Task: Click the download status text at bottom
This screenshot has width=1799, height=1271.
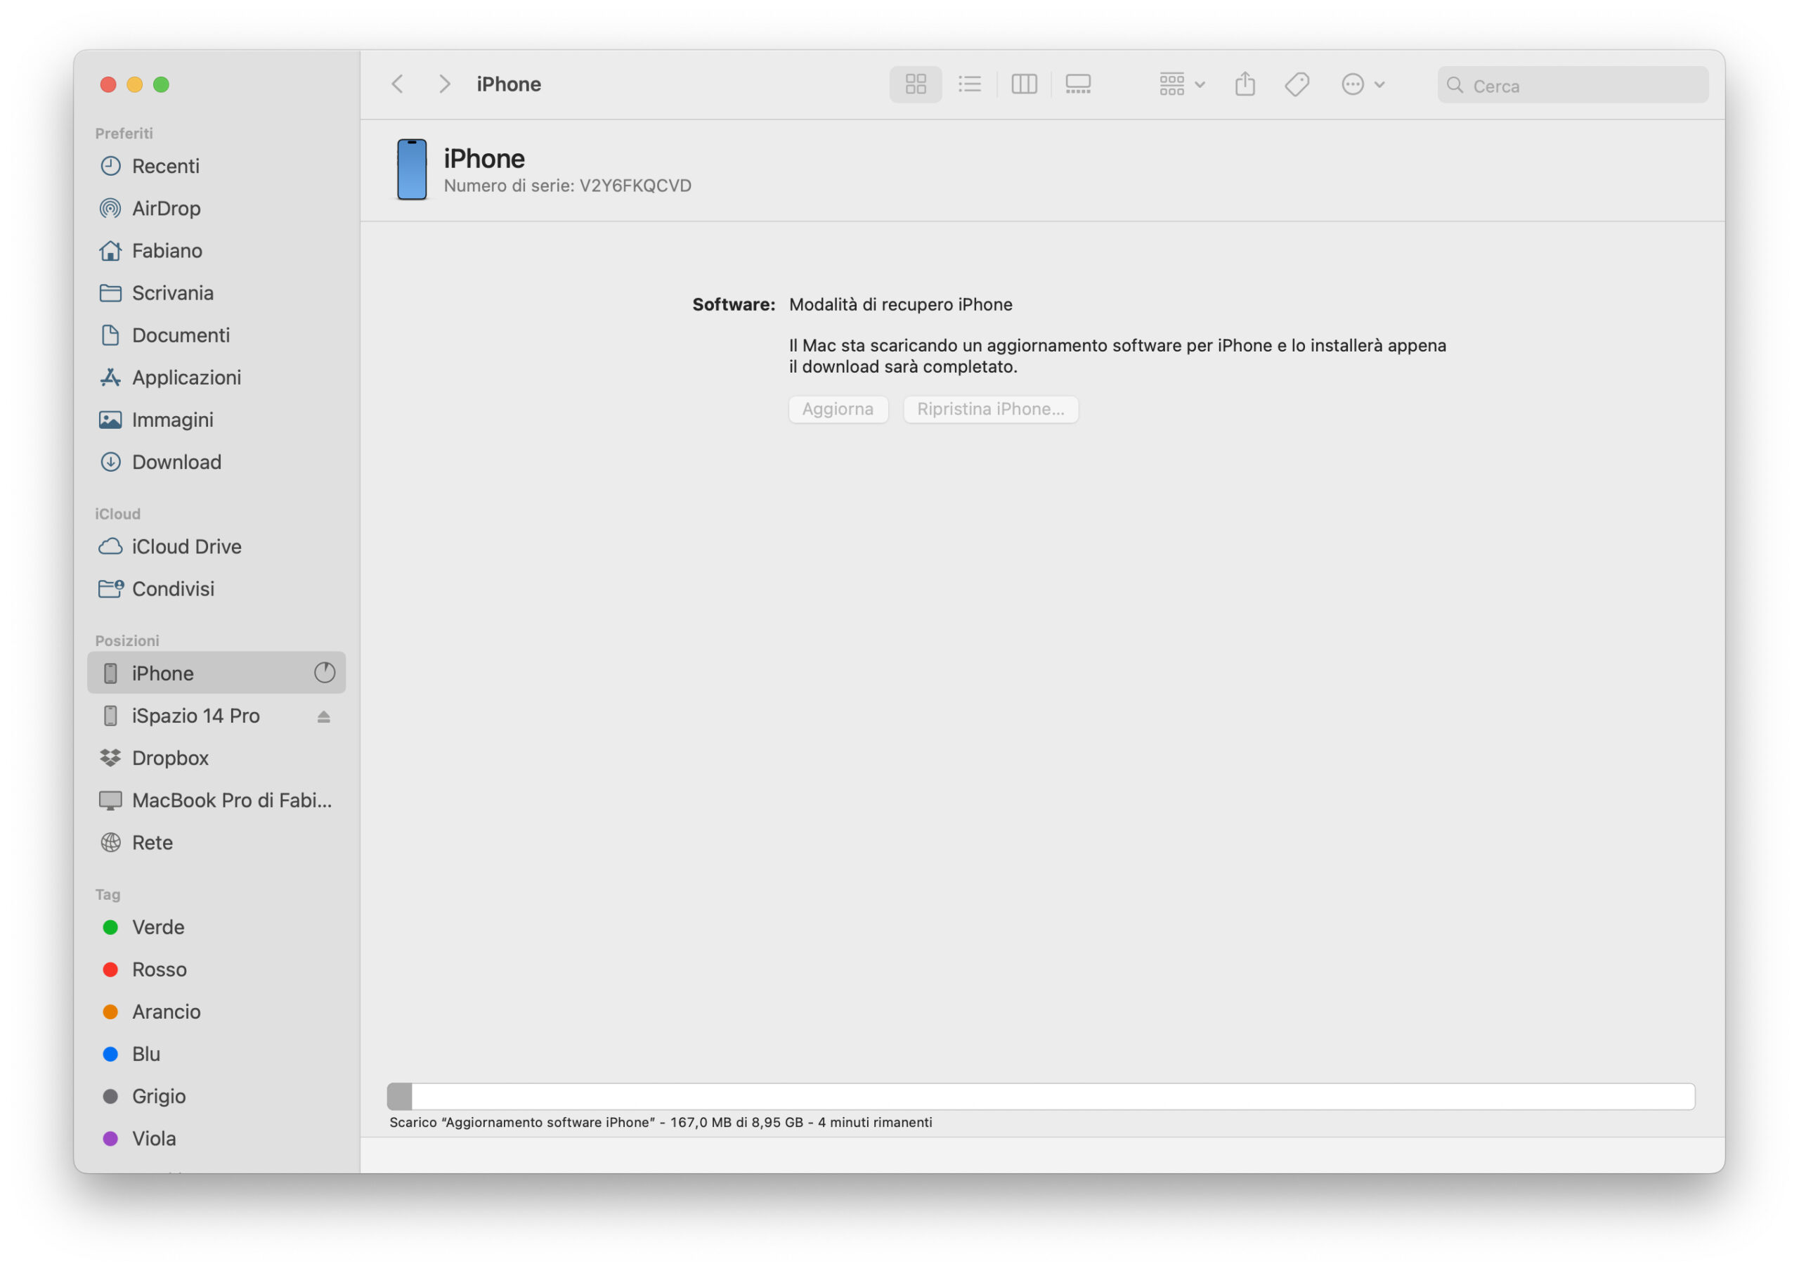Action: (661, 1123)
